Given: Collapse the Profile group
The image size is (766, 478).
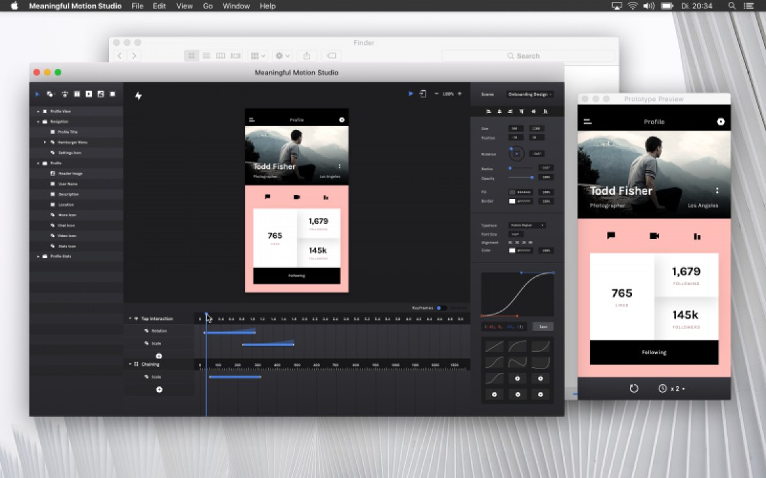Looking at the screenshot, I should click(x=38, y=163).
